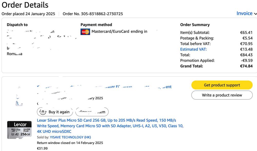This screenshot has width=257, height=151.
Task: Click Write a product review button
Action: (x=222, y=95)
